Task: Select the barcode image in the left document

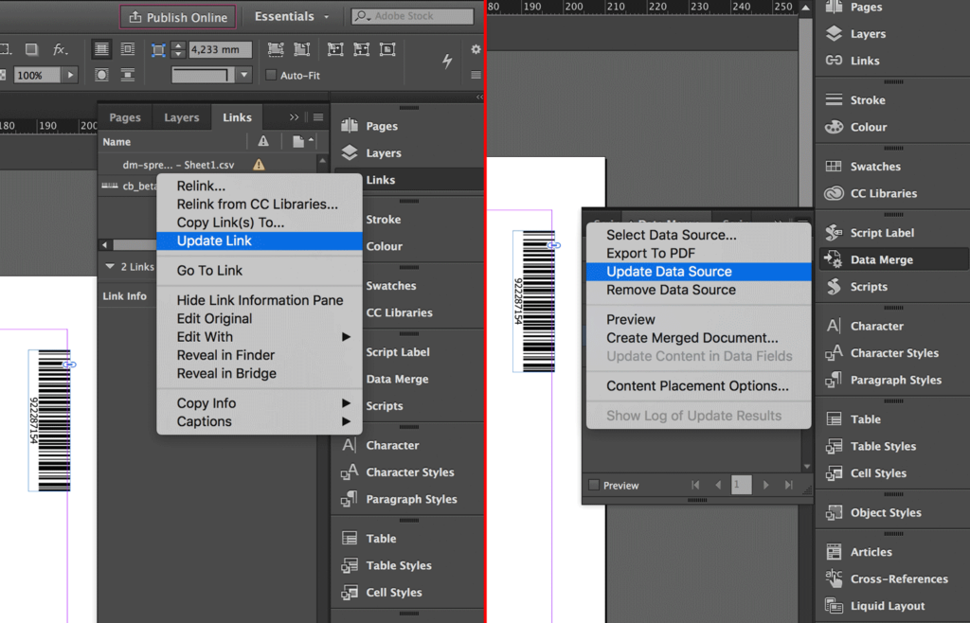Action: [49, 420]
